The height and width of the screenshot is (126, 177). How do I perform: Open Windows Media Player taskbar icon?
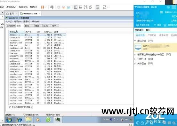tap(38, 120)
